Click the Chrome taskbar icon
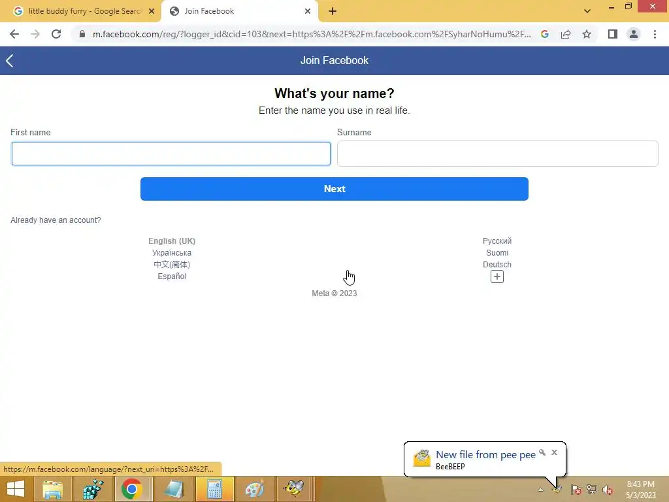The image size is (669, 502). coord(132,489)
